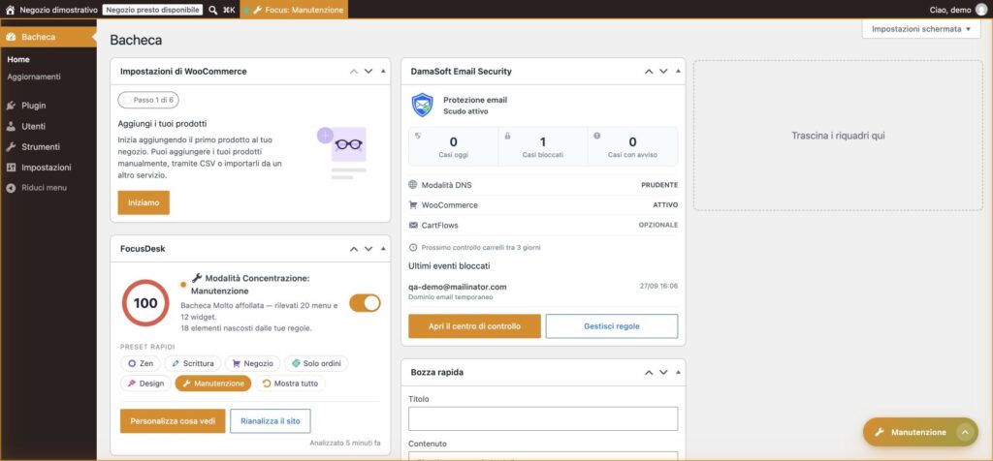Click the email protection shield icon
The height and width of the screenshot is (461, 993).
tap(423, 105)
